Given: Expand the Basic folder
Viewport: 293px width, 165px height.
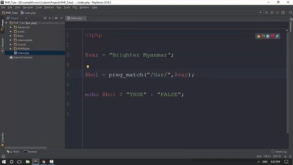Looking at the screenshot, I should pyautogui.click(x=11, y=36).
